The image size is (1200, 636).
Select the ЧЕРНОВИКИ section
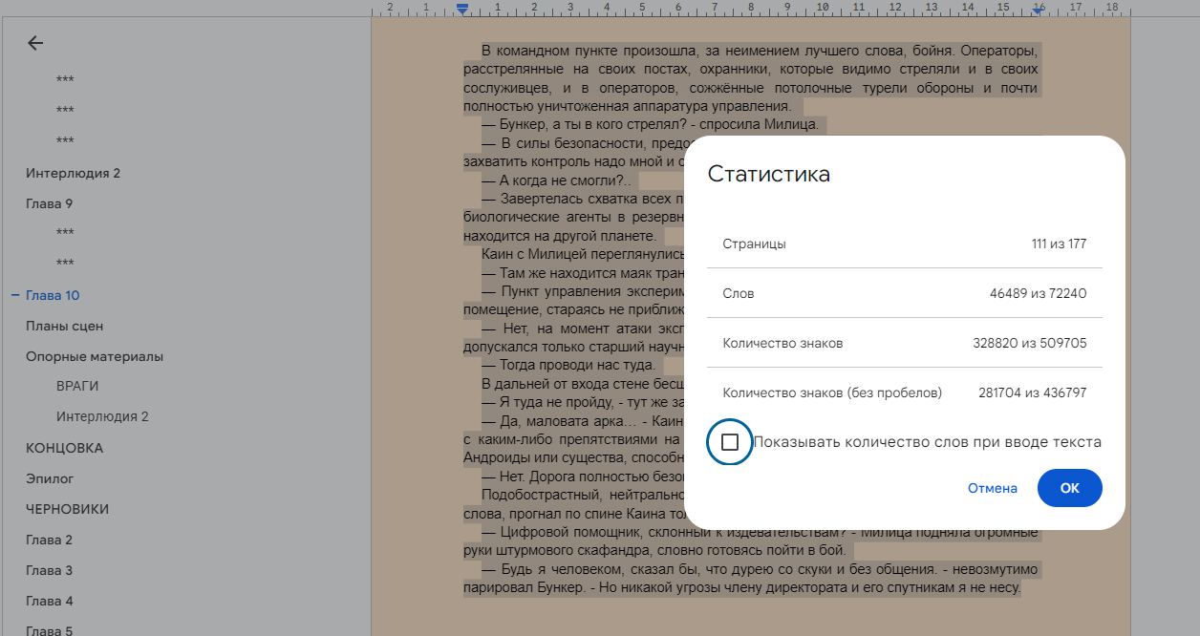(x=67, y=509)
